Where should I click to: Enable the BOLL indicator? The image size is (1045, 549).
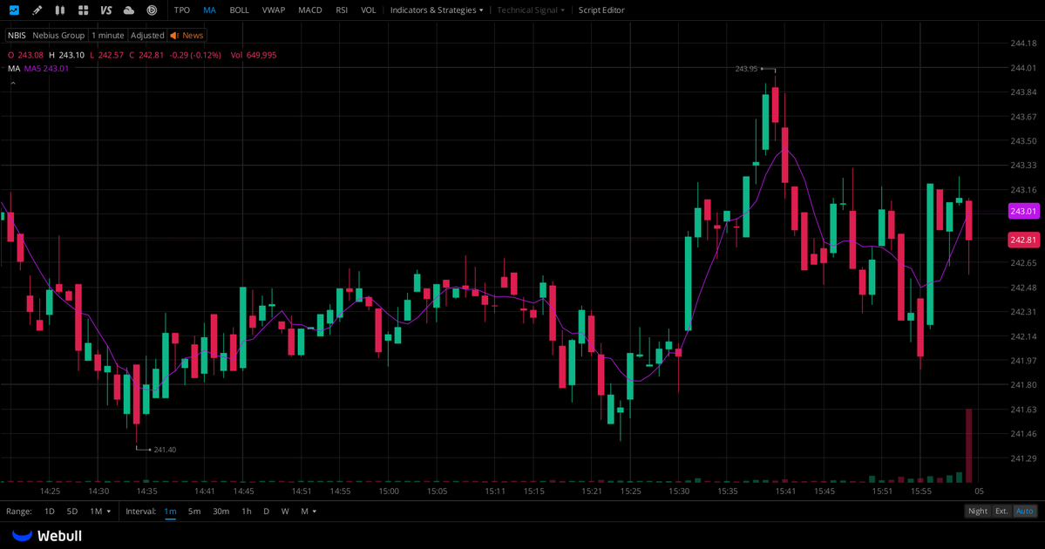(240, 10)
